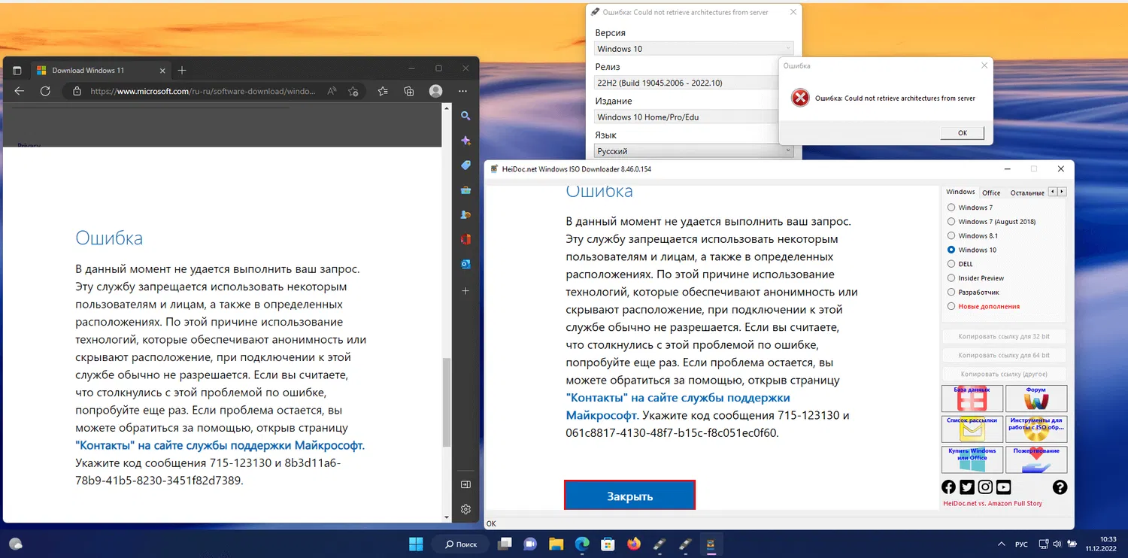Open HeiDoc Twitter page icon

[x=967, y=487]
